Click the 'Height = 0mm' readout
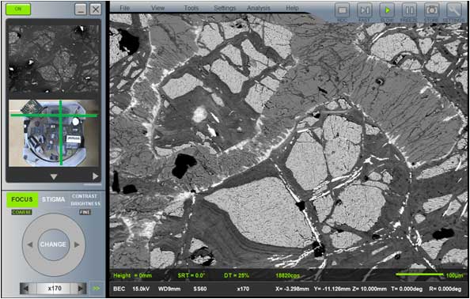This screenshot has height=299, width=470. point(132,275)
